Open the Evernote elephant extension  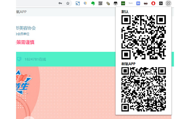pos(93,3)
